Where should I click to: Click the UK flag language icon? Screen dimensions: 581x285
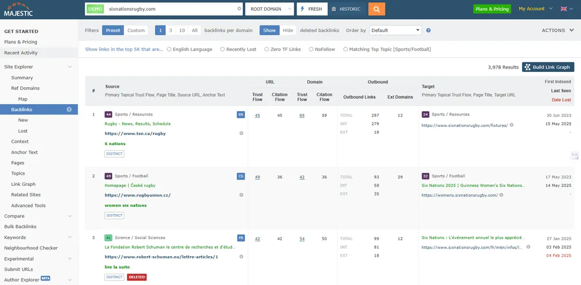pos(563,9)
